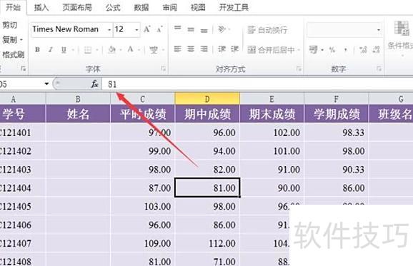This screenshot has height=266, width=413.
Task: Decrease decimal places
Action: [376, 49]
